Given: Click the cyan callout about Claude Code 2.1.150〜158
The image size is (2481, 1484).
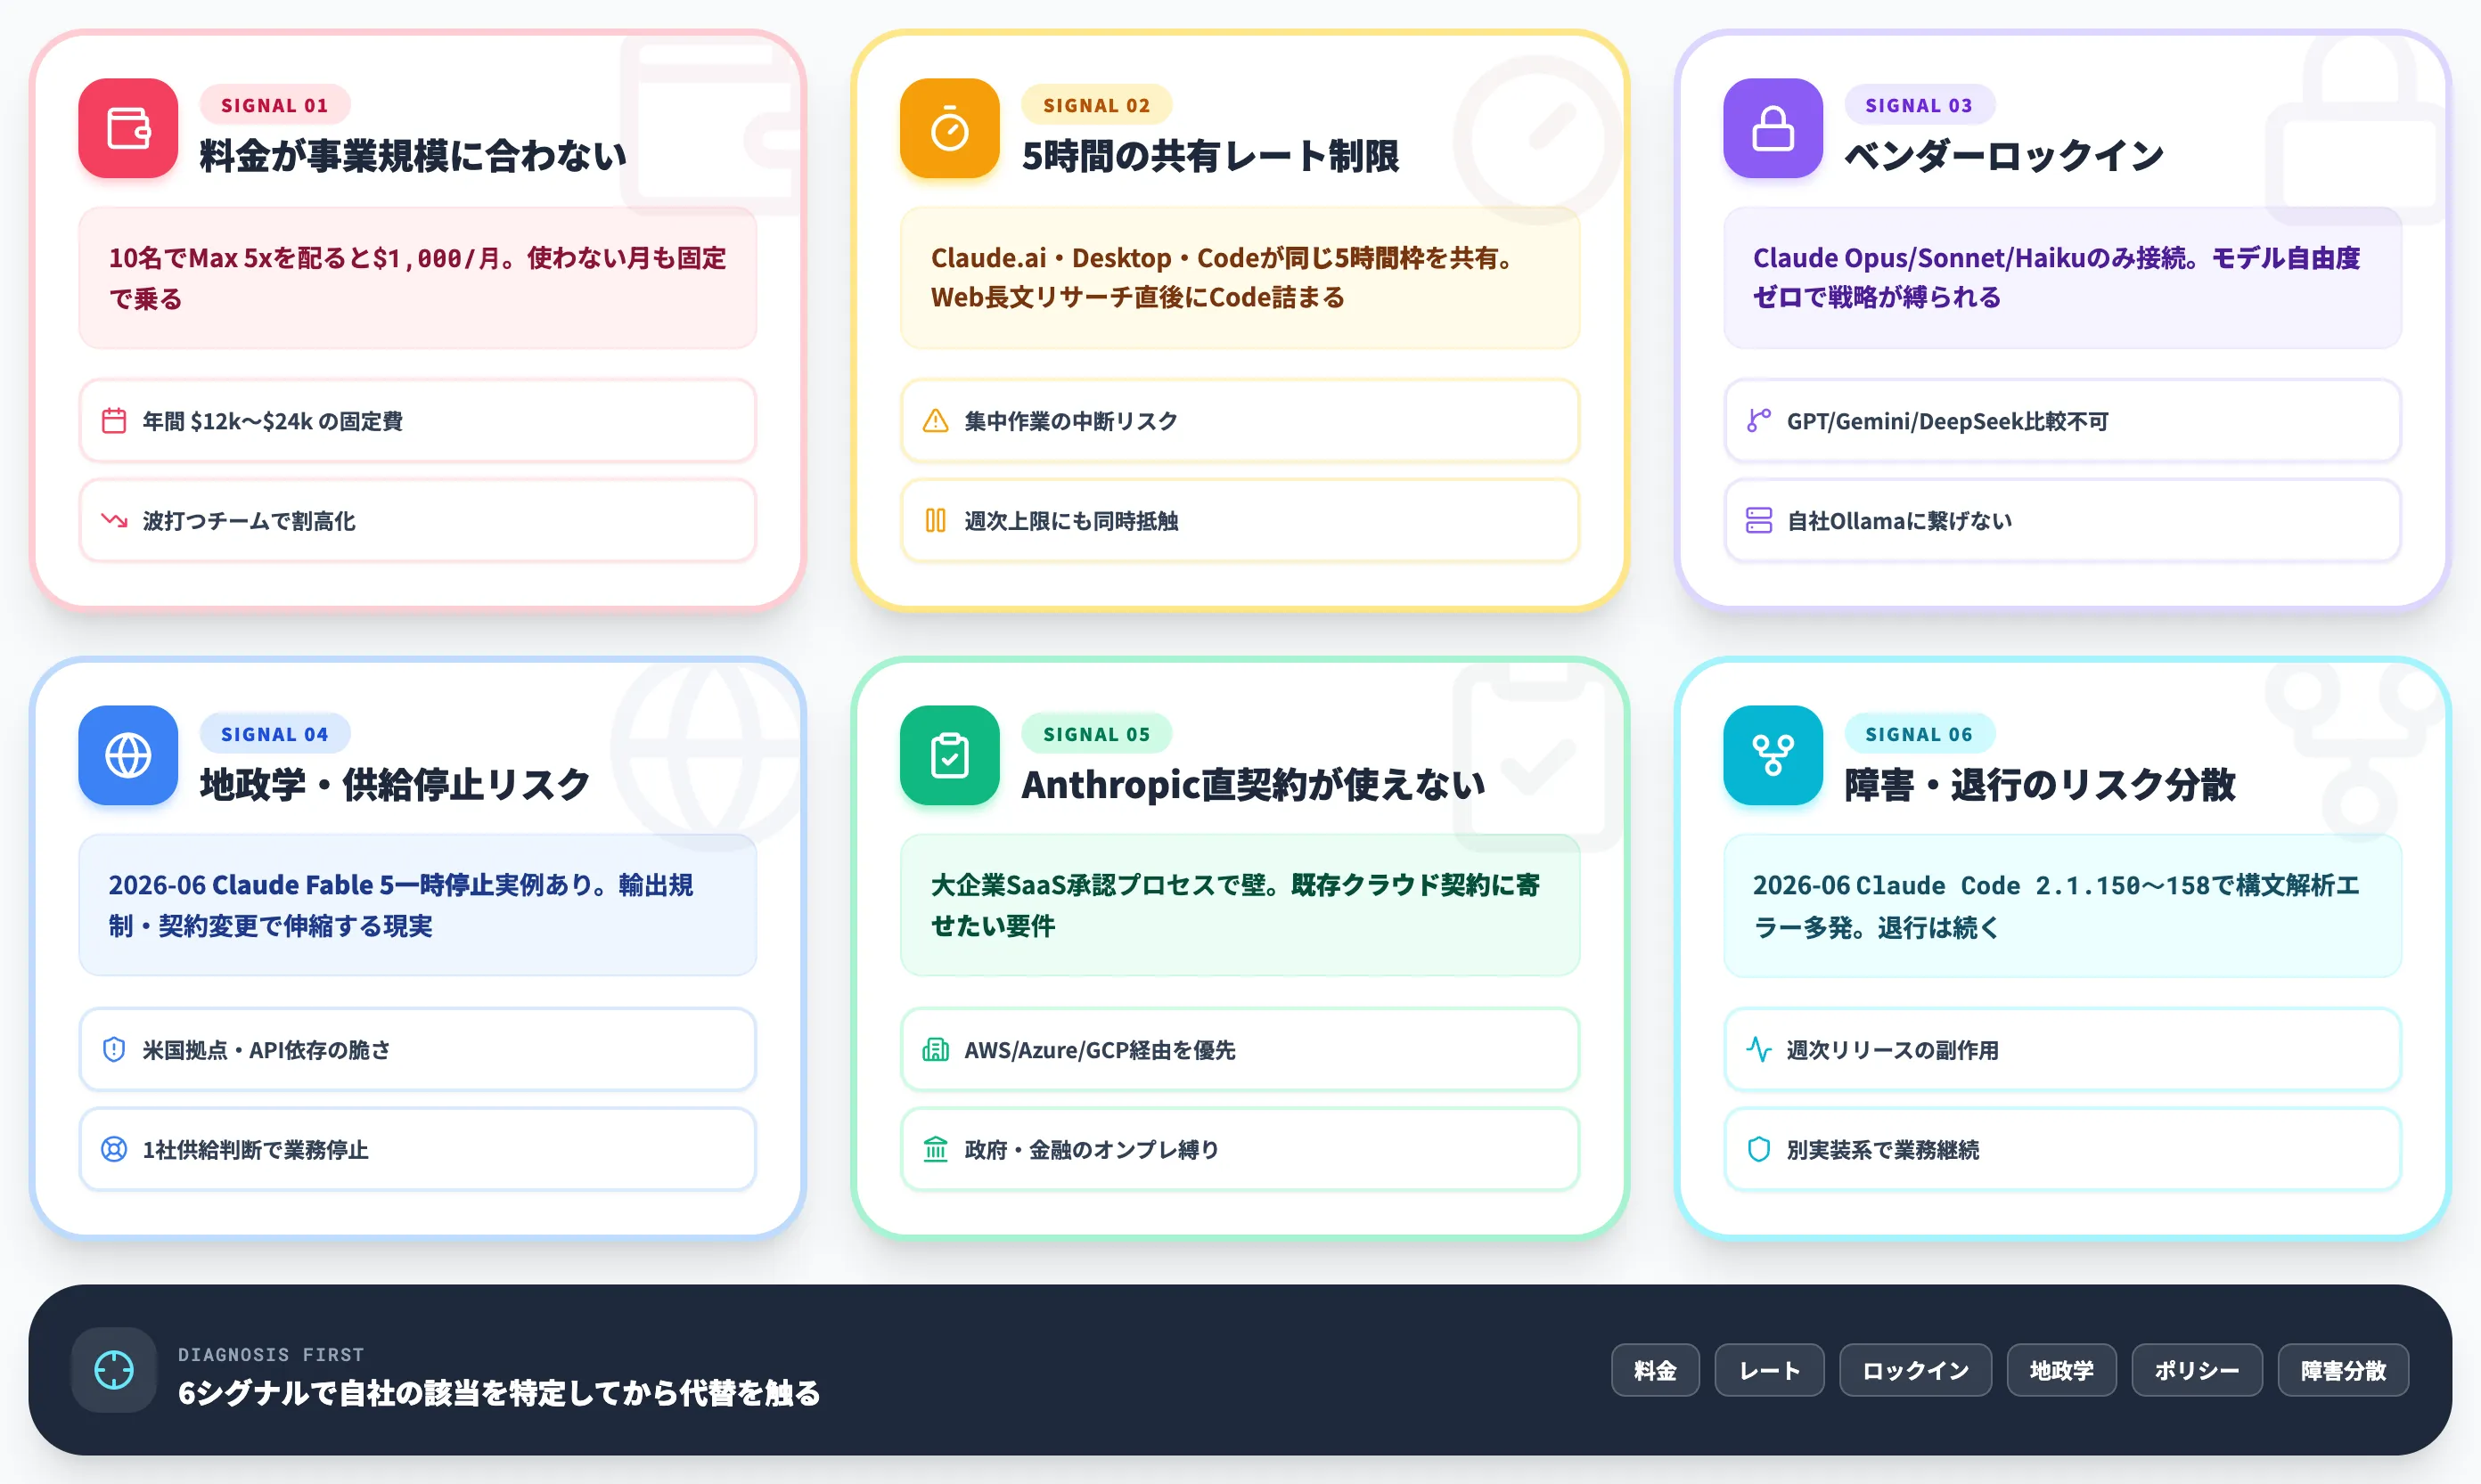Looking at the screenshot, I should 2062,905.
